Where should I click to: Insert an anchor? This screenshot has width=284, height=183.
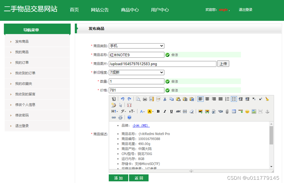(267, 111)
